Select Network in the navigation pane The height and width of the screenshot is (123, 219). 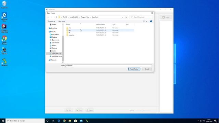tap(52, 60)
